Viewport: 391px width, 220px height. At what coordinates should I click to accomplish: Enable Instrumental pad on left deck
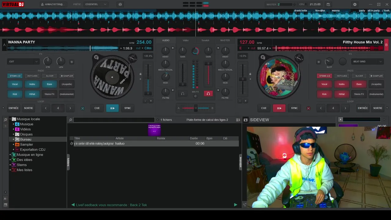pos(67,94)
